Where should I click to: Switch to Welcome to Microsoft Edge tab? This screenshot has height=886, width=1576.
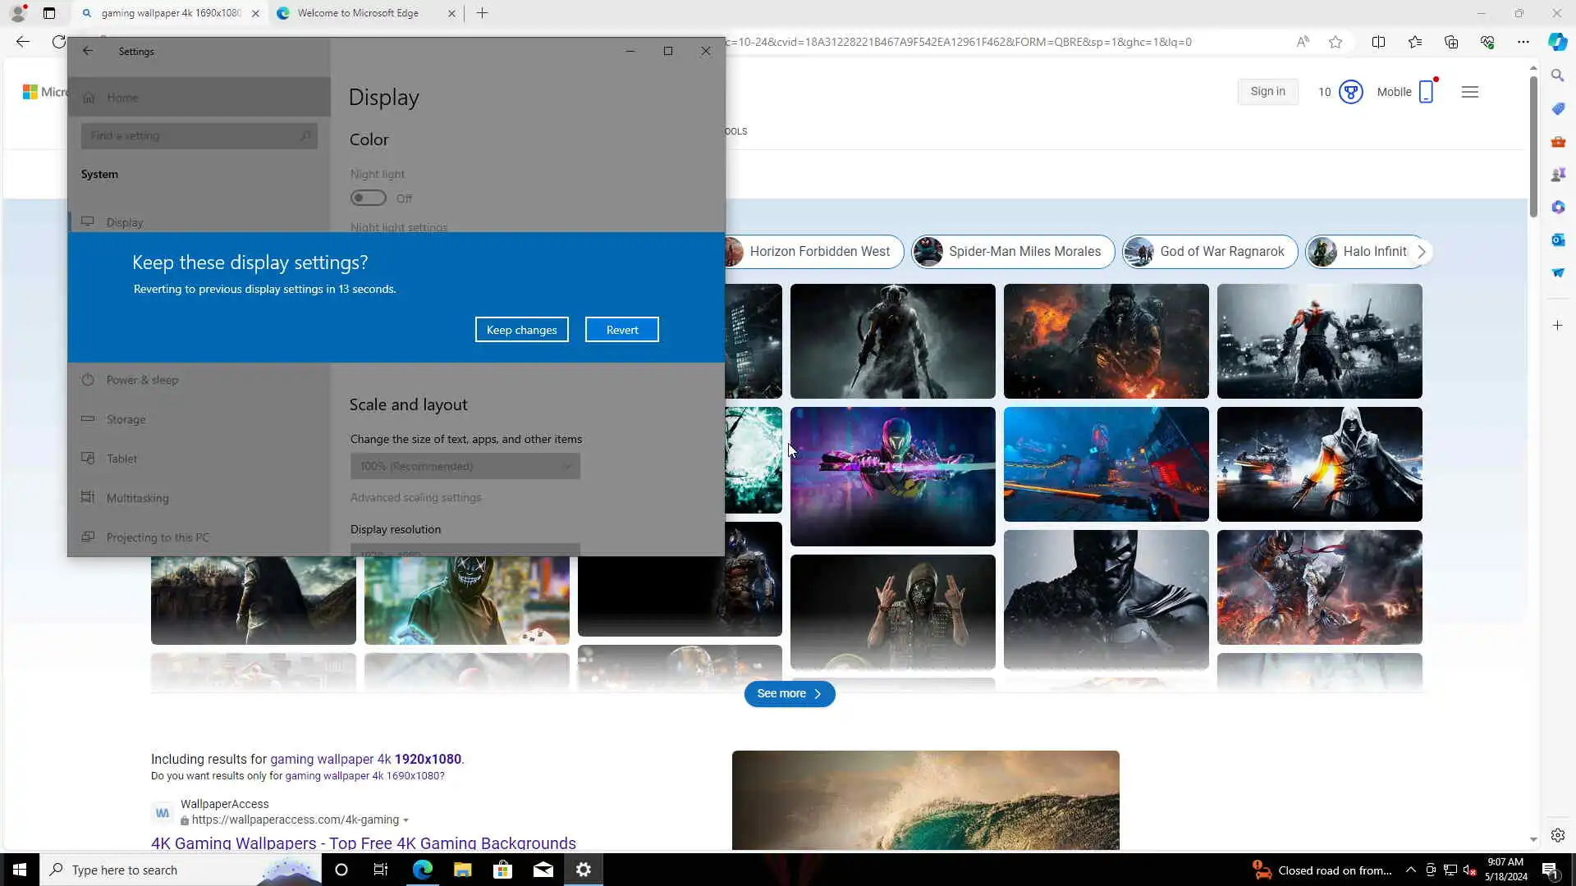coord(358,13)
